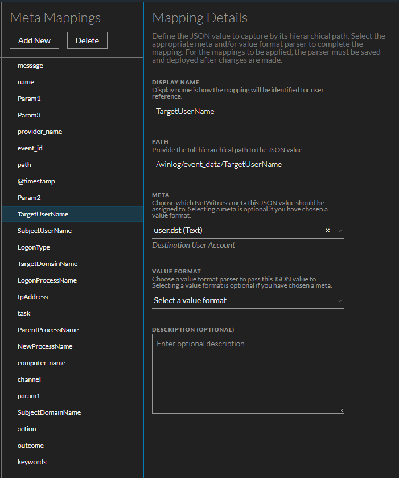Select the keywords mapping
The height and width of the screenshot is (478, 399).
pos(32,462)
